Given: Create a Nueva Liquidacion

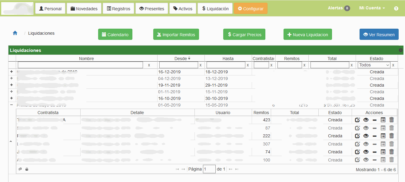Looking at the screenshot, I should click(307, 34).
